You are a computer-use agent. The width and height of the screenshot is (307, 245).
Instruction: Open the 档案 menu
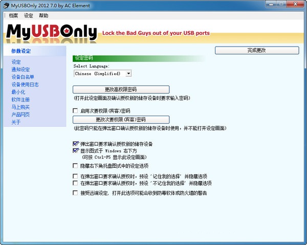click(x=13, y=16)
